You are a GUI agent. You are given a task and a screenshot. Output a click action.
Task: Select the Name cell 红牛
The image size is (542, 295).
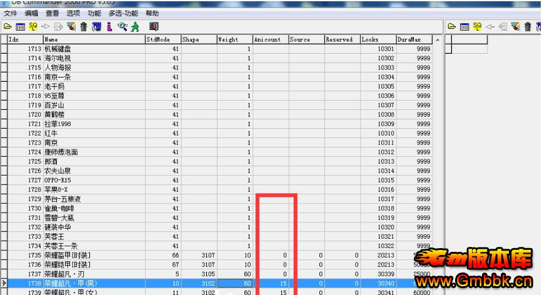94,133
